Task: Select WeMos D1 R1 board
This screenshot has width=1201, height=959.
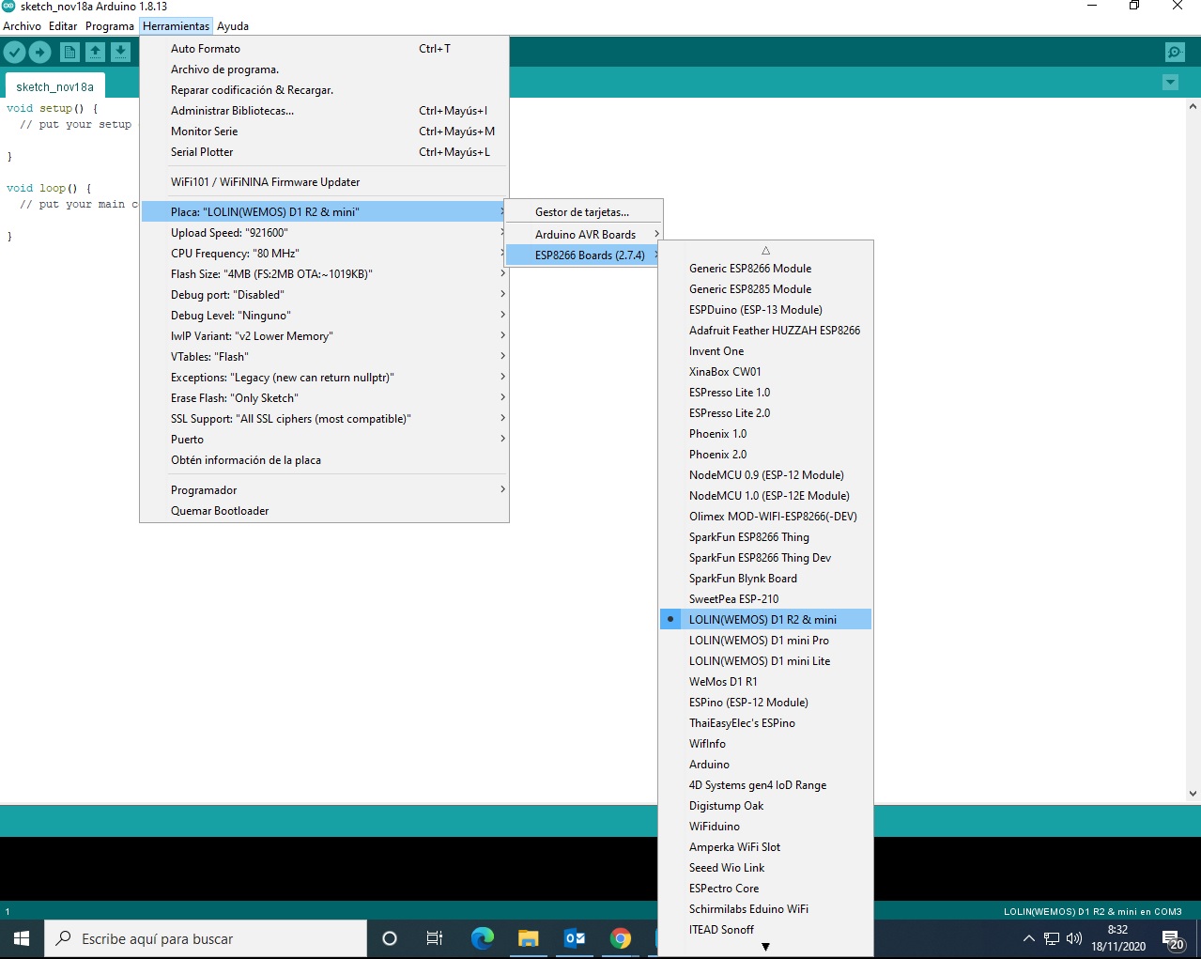Action: [x=765, y=682]
